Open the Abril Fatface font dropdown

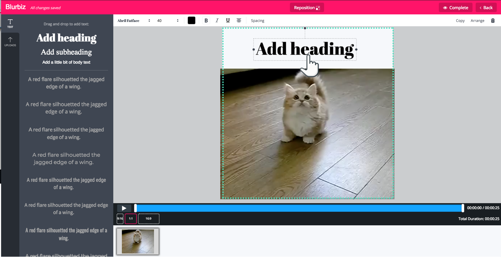tap(134, 21)
